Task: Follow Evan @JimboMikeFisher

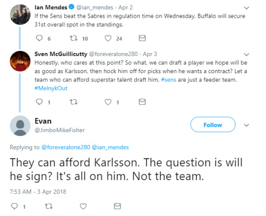Action: [x=213, y=125]
